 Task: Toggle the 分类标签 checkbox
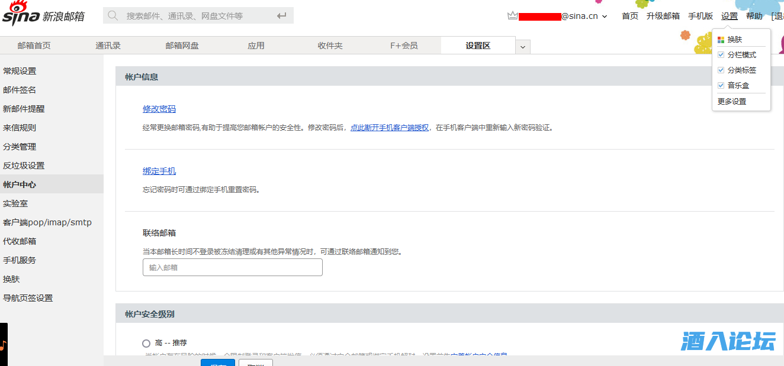[721, 70]
